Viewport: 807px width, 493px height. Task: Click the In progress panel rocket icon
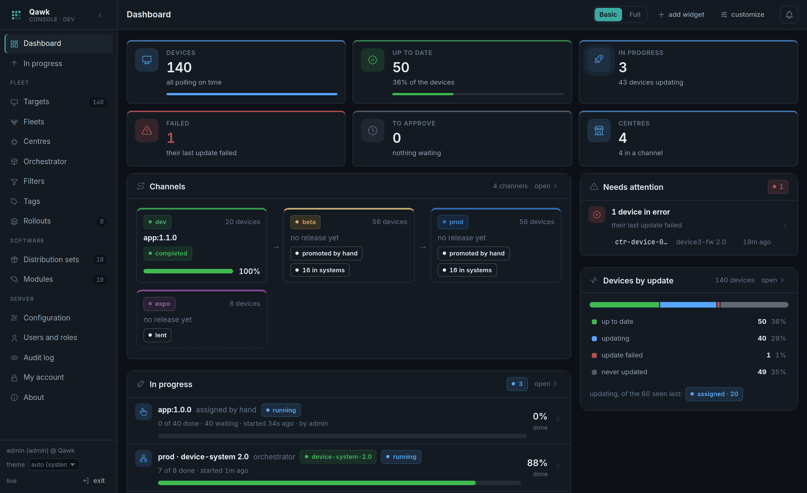click(x=140, y=384)
